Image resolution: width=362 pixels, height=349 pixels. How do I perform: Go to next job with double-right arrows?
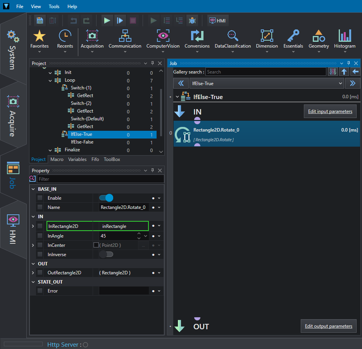click(x=352, y=83)
